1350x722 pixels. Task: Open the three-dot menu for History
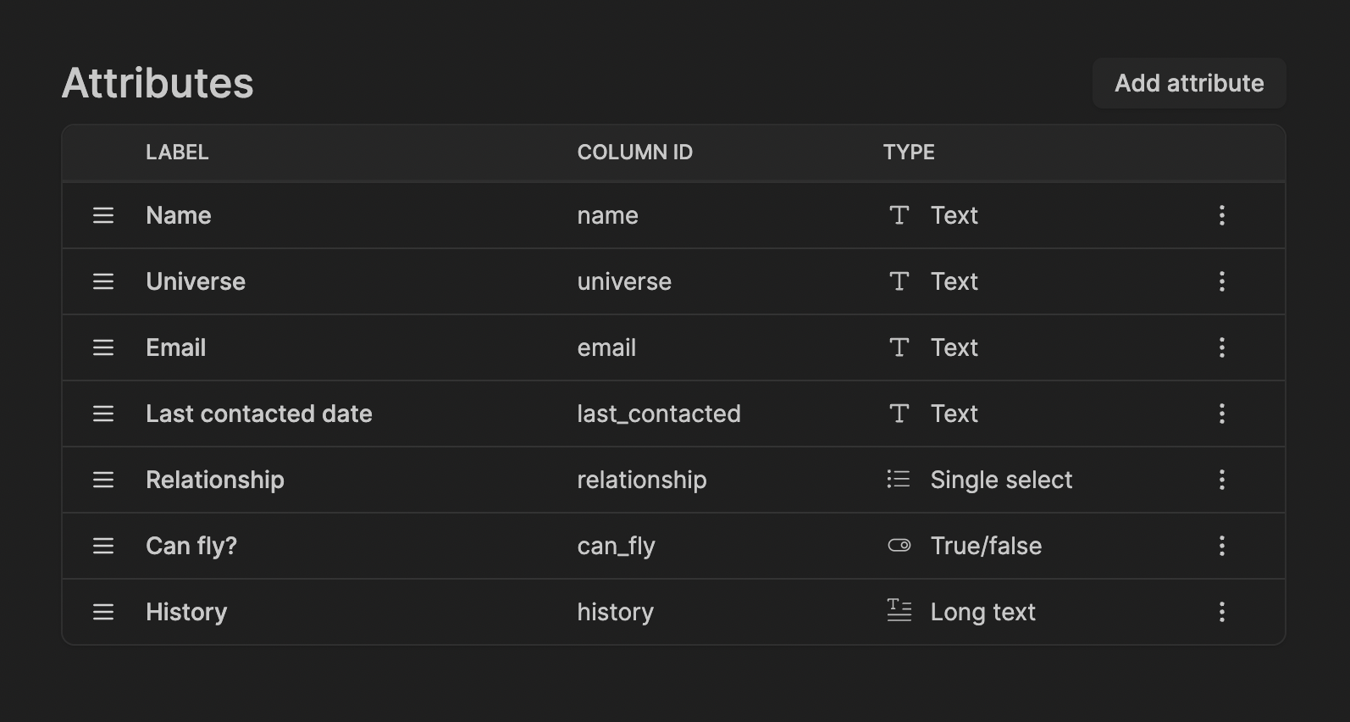point(1222,612)
